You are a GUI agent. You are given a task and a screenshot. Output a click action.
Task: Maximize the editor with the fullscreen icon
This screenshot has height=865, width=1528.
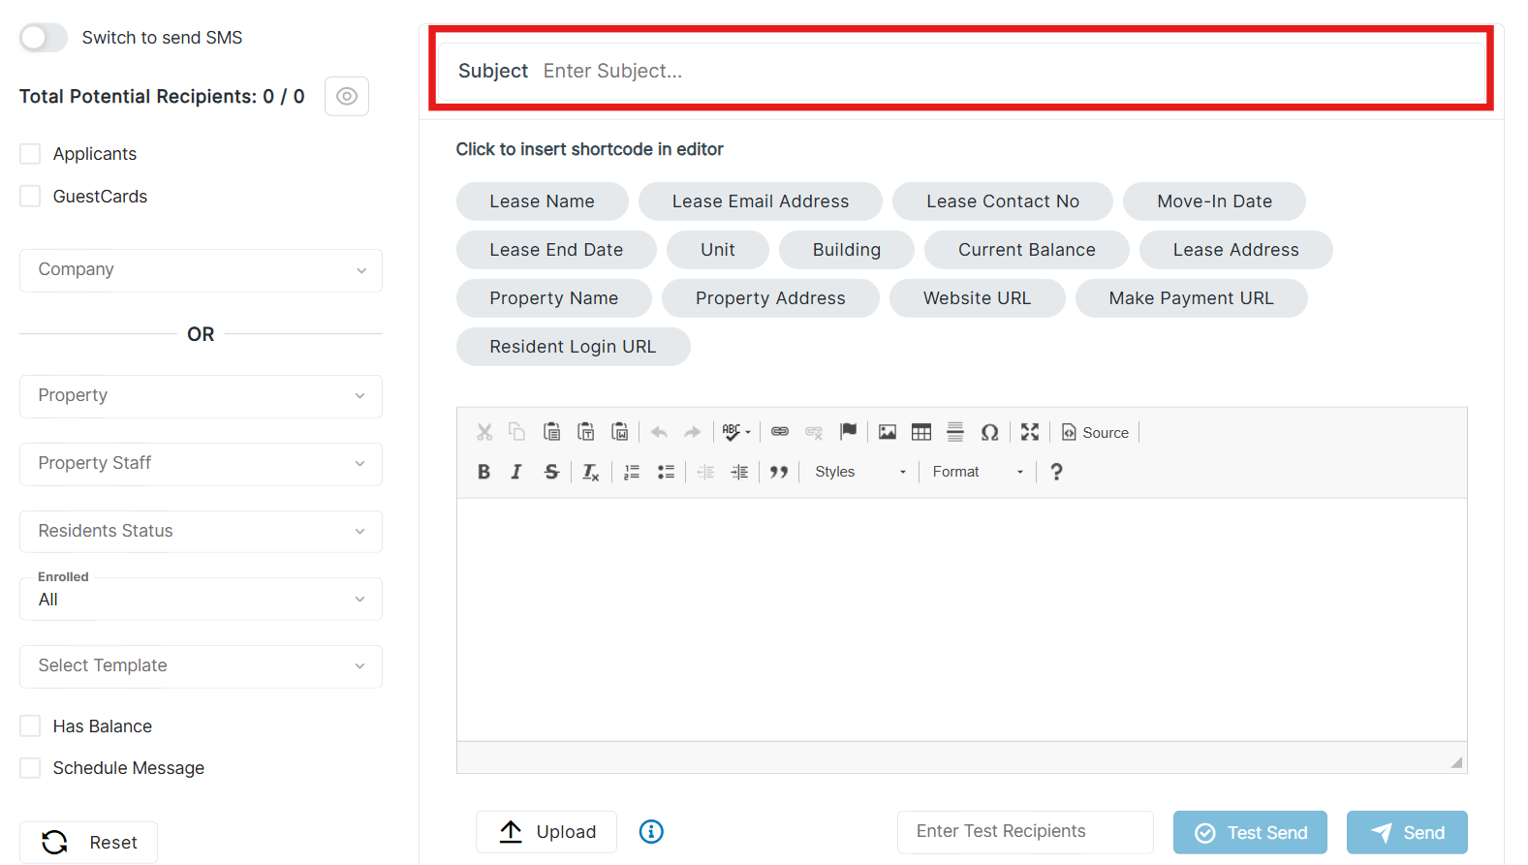coord(1029,432)
